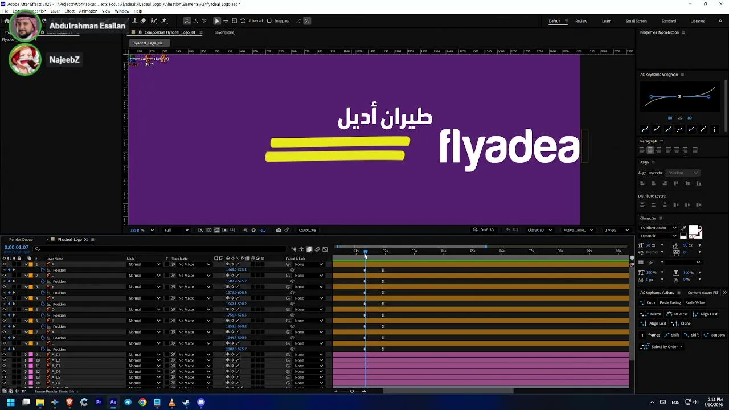Open the Properties panel menu icon
729x410 pixels.
(683, 32)
